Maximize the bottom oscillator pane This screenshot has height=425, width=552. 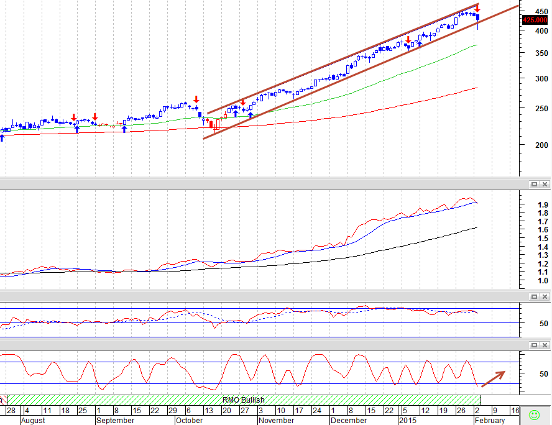[x=534, y=345]
